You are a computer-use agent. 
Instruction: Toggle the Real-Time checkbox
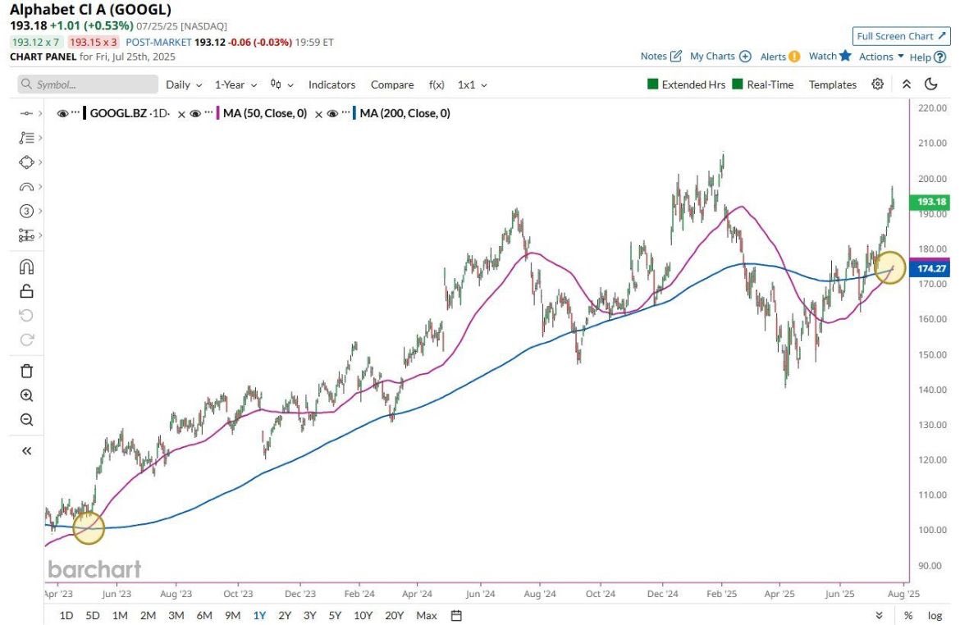738,84
